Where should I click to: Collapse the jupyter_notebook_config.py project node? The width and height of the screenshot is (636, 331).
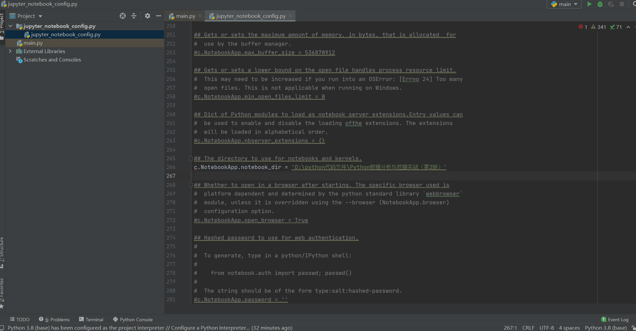pyautogui.click(x=10, y=26)
